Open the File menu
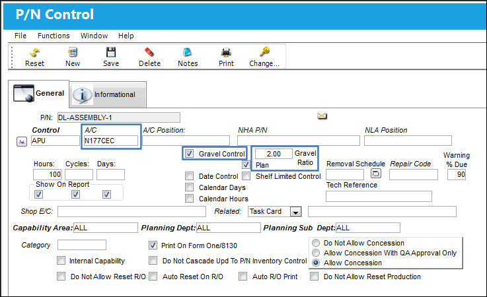 [20, 36]
